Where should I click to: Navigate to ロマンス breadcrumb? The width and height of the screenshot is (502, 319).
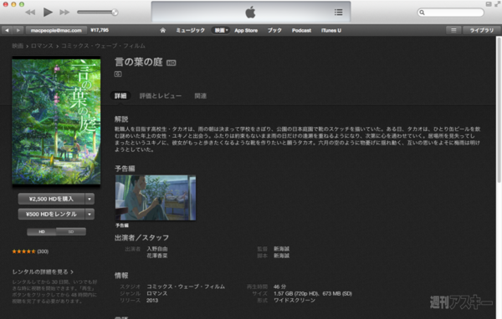coord(42,46)
